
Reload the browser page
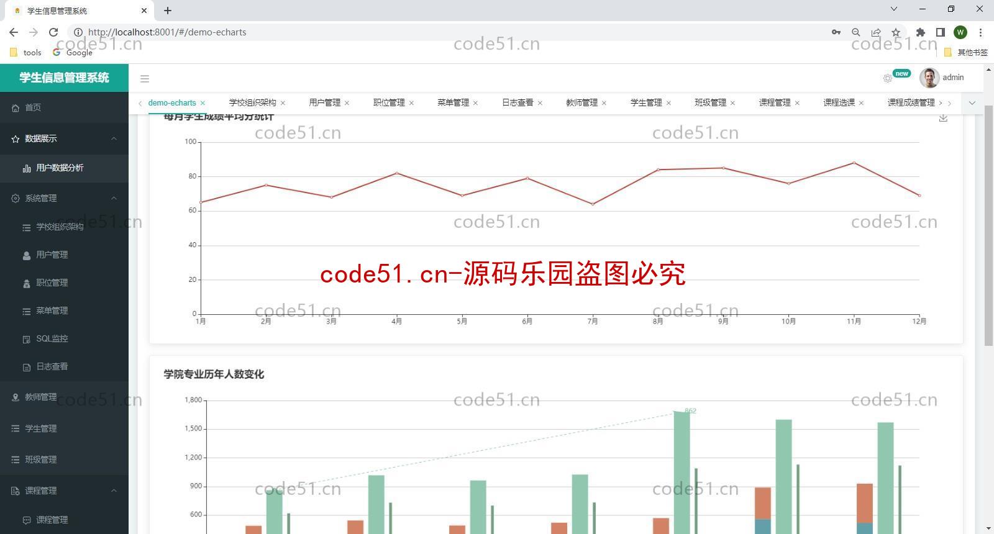(x=53, y=32)
